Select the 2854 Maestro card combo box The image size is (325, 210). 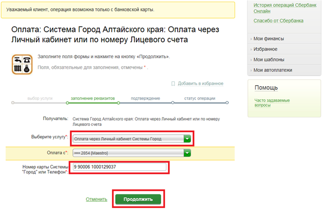pyautogui.click(x=132, y=153)
